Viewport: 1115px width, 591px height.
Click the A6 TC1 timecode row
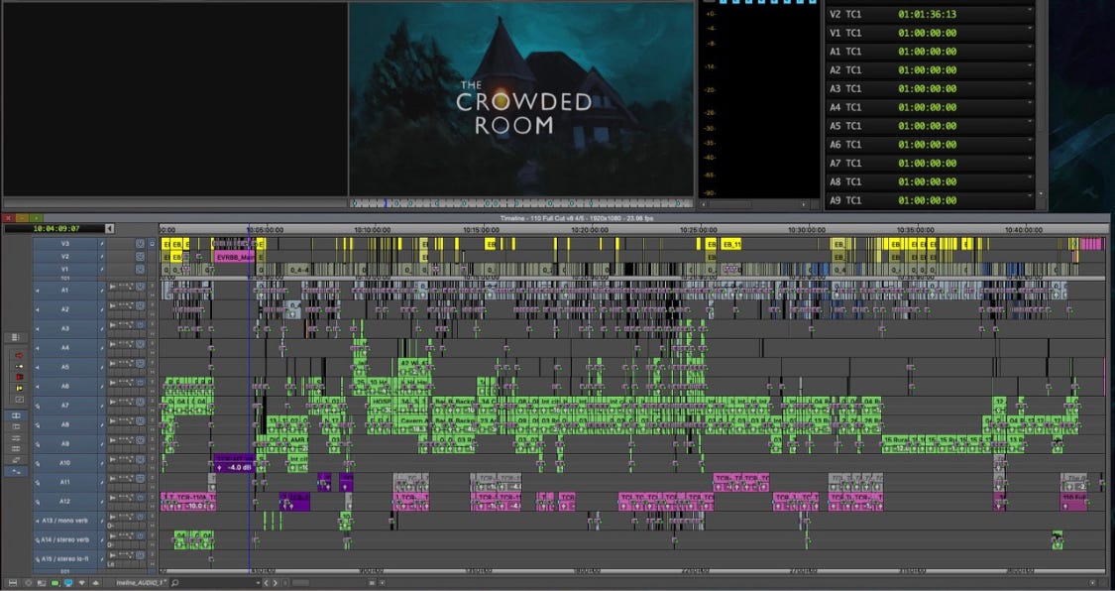pyautogui.click(x=930, y=145)
